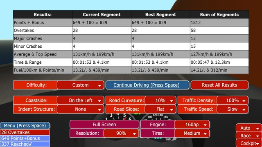The height and width of the screenshot is (147, 262).
Task: Click the 28 Overtakes status bar
Action: pos(25,132)
